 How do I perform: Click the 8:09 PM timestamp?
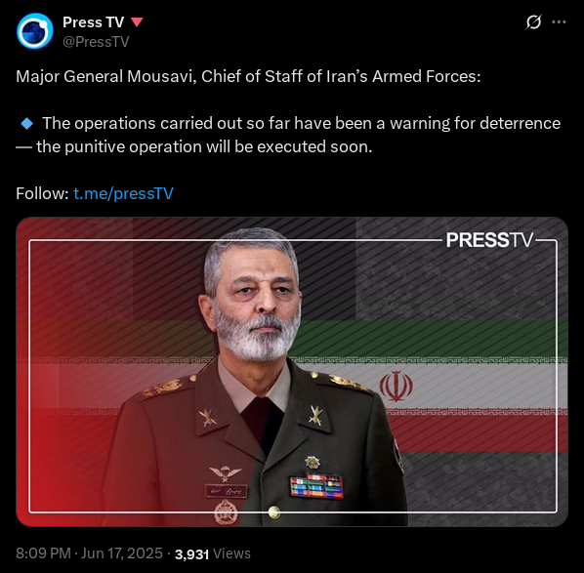pyautogui.click(x=43, y=553)
